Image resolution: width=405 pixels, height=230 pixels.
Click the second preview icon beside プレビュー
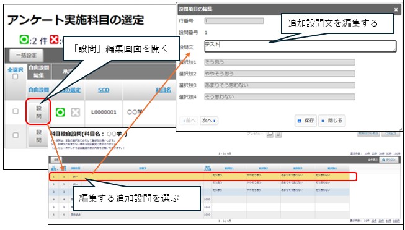tap(278, 134)
